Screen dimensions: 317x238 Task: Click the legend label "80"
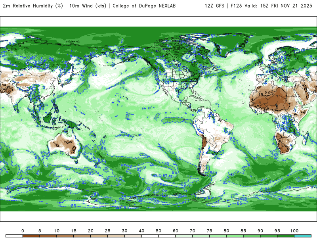click(226, 231)
